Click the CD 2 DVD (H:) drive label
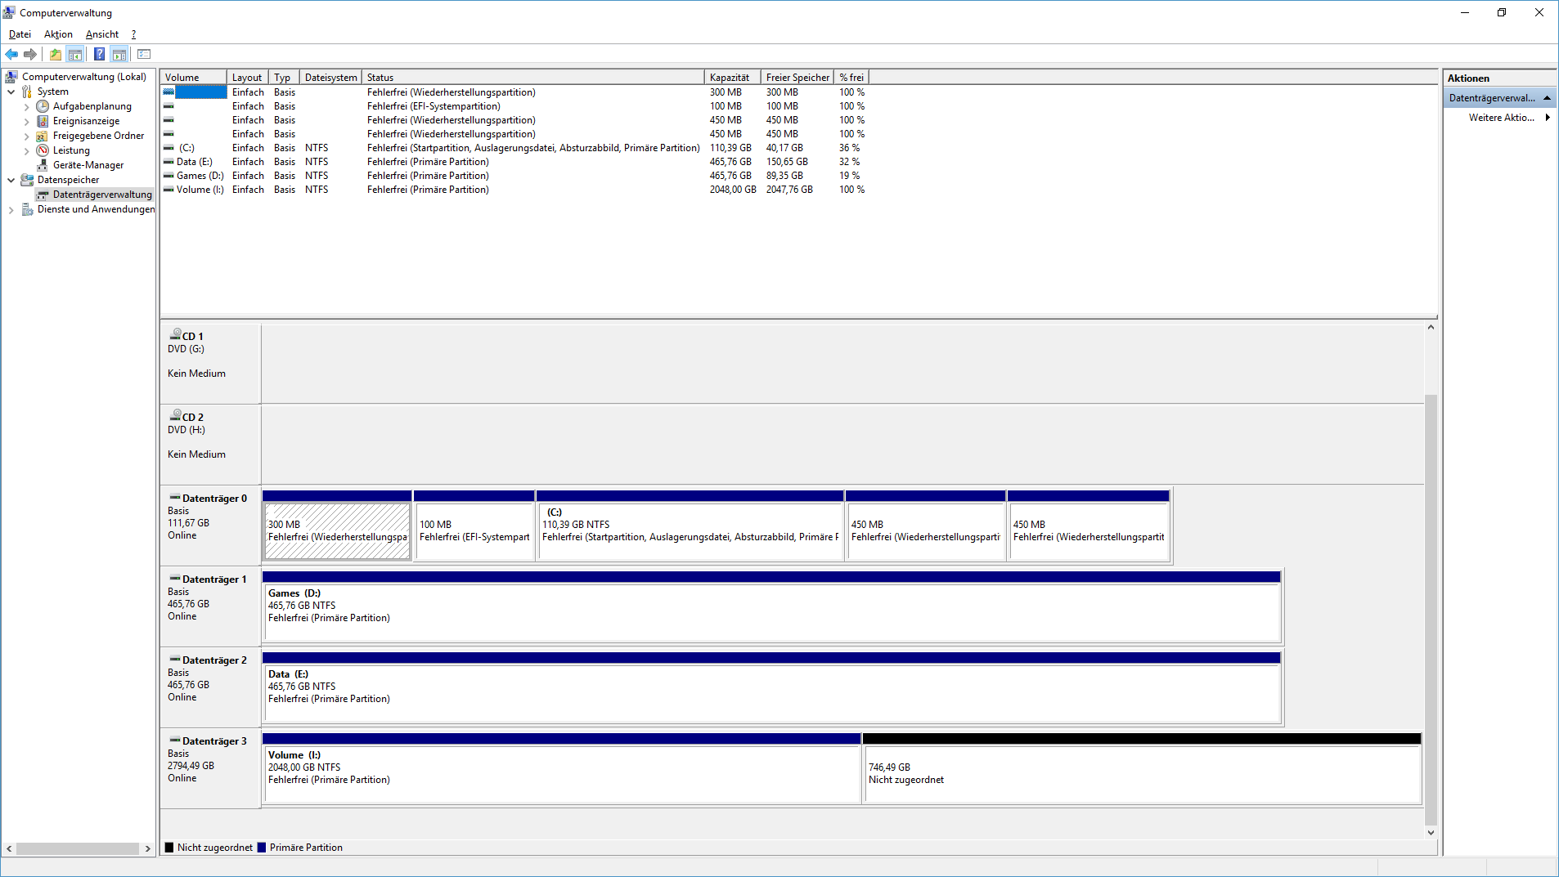1559x877 pixels. 210,445
